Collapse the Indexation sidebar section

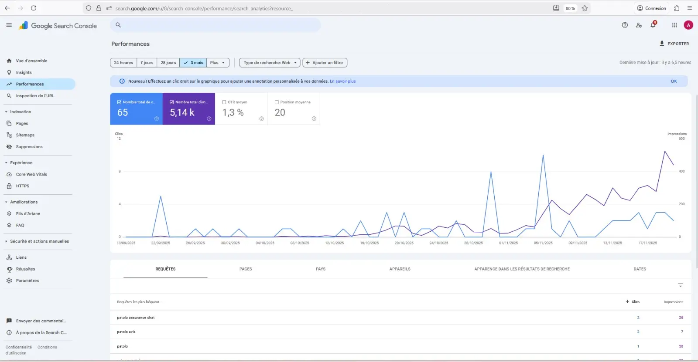7,112
